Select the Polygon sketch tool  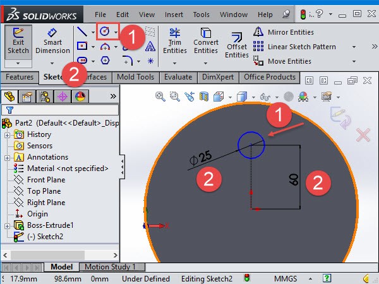[105, 61]
